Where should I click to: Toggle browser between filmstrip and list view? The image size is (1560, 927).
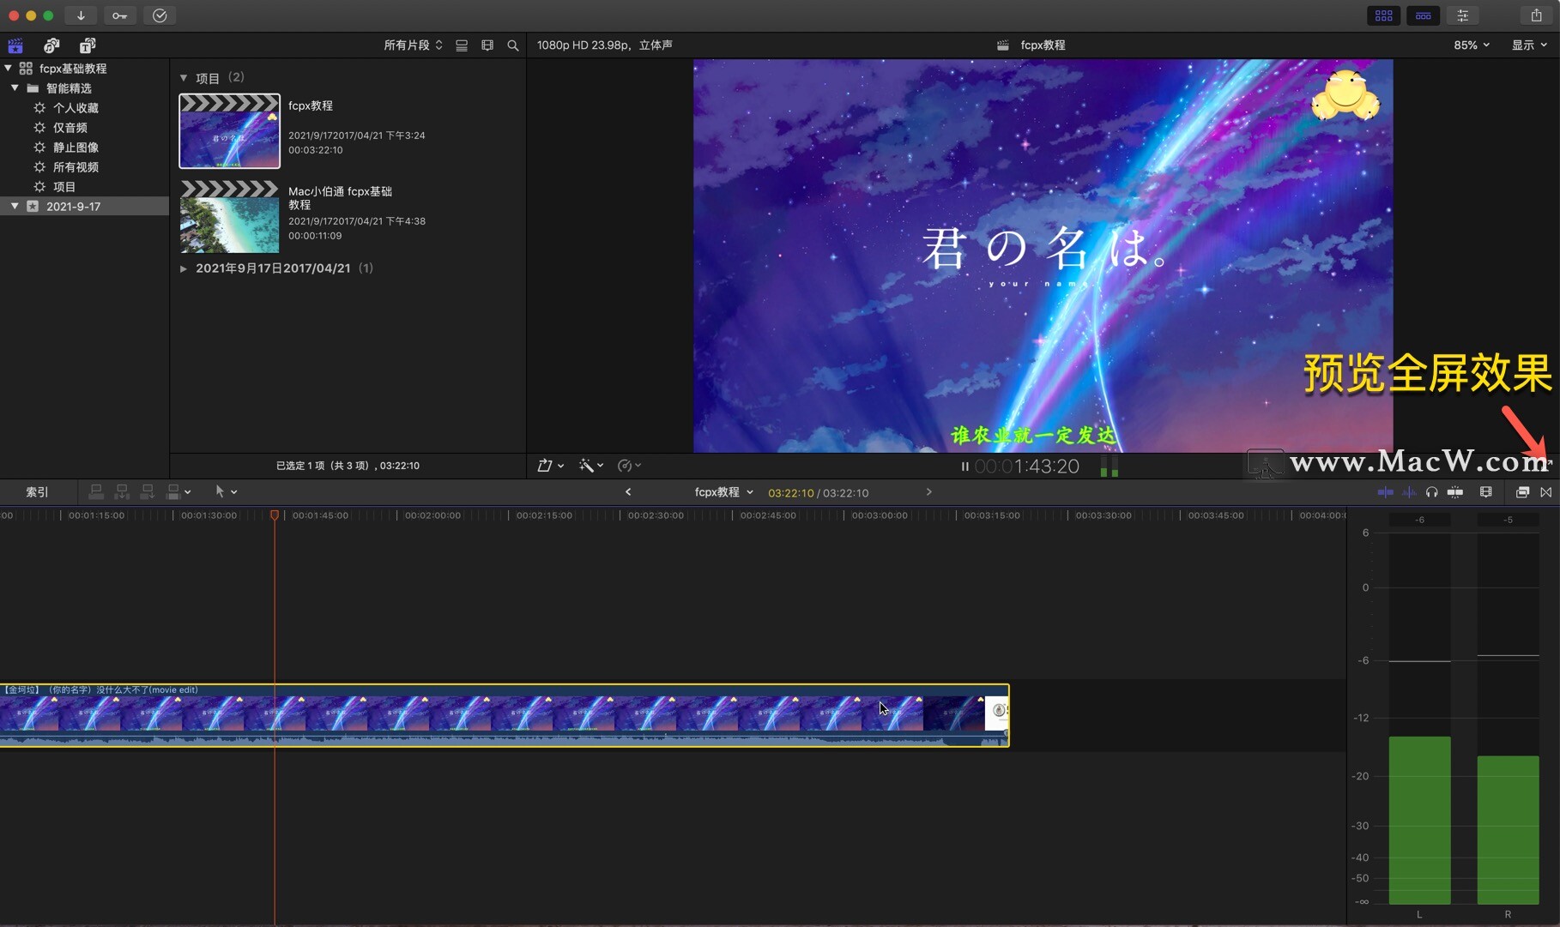(x=462, y=45)
